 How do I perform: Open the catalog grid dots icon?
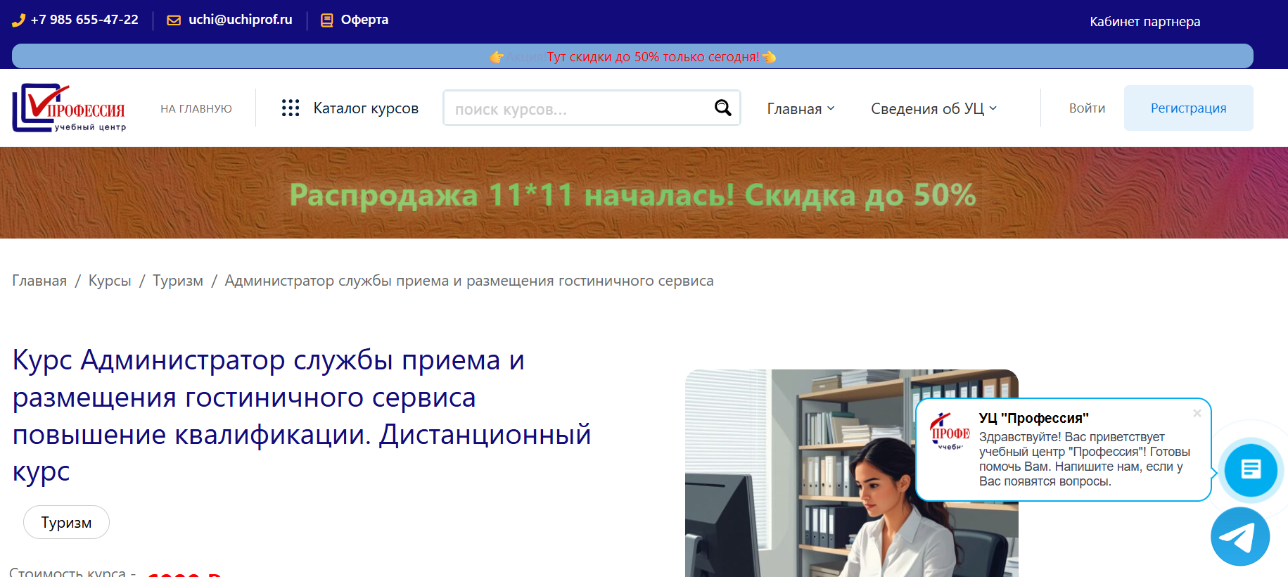coord(291,108)
